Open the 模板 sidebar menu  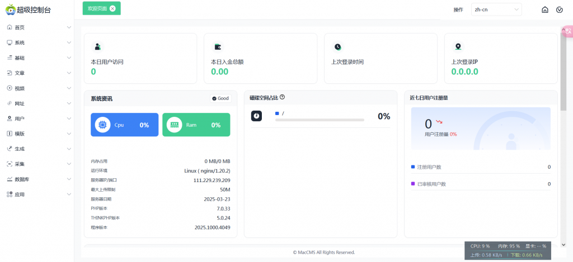pos(37,134)
